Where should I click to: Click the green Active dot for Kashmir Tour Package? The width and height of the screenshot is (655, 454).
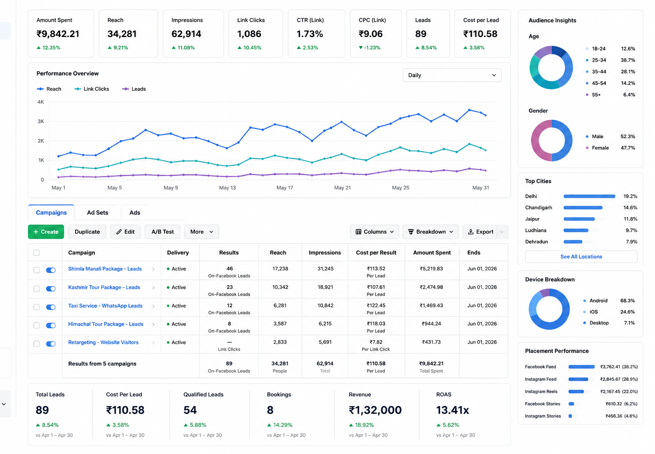pos(168,288)
